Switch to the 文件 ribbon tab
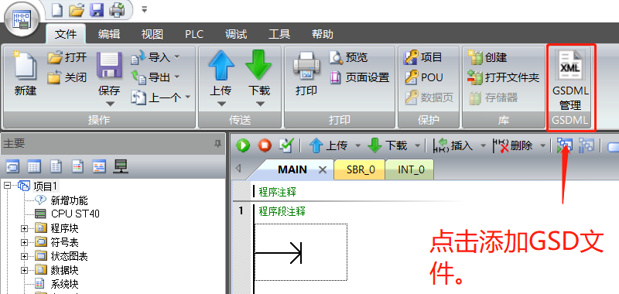 [66, 34]
